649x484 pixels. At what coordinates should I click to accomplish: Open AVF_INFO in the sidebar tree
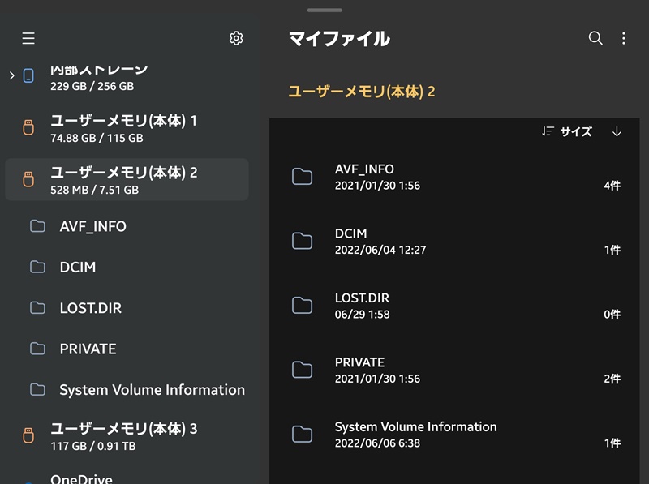point(92,226)
